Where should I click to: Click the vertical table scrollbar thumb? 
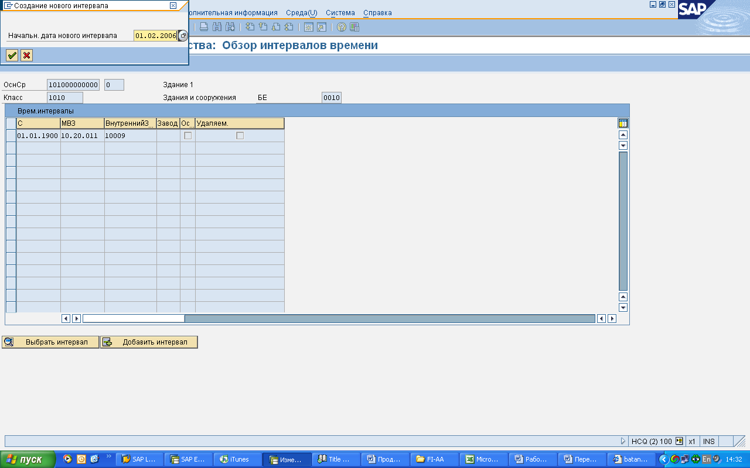point(623,221)
